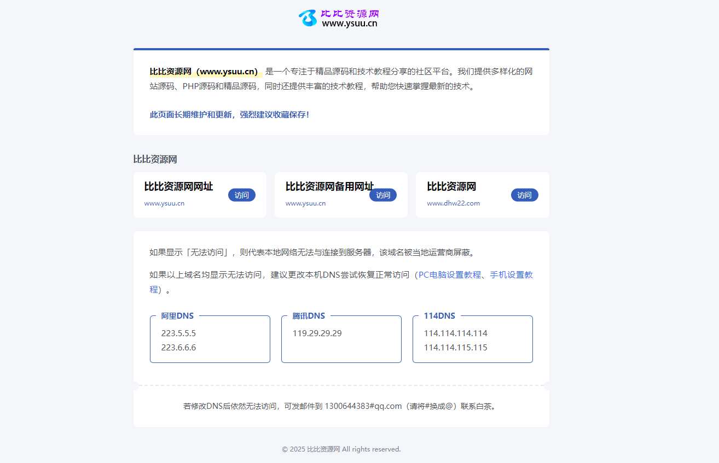The image size is (719, 463).
Task: Open the 手机设置教程 tutorial link
Action: coord(511,275)
